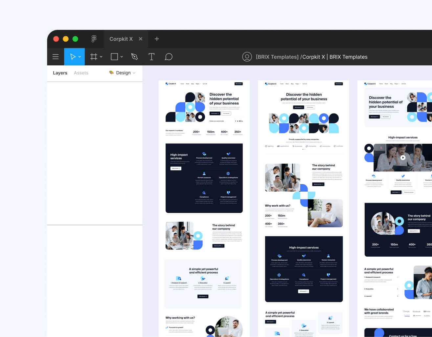Select the Pen tool
The image size is (432, 337).
click(x=134, y=56)
